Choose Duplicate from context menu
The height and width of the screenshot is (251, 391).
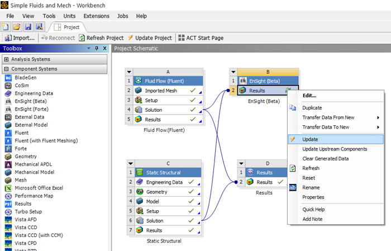pos(336,108)
